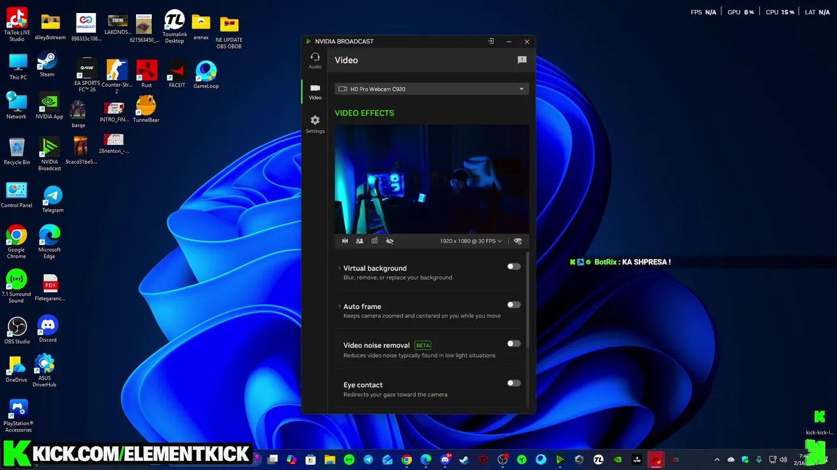Select the NVIDIA Broadcast desktop shortcut
The height and width of the screenshot is (470, 837).
[49, 154]
